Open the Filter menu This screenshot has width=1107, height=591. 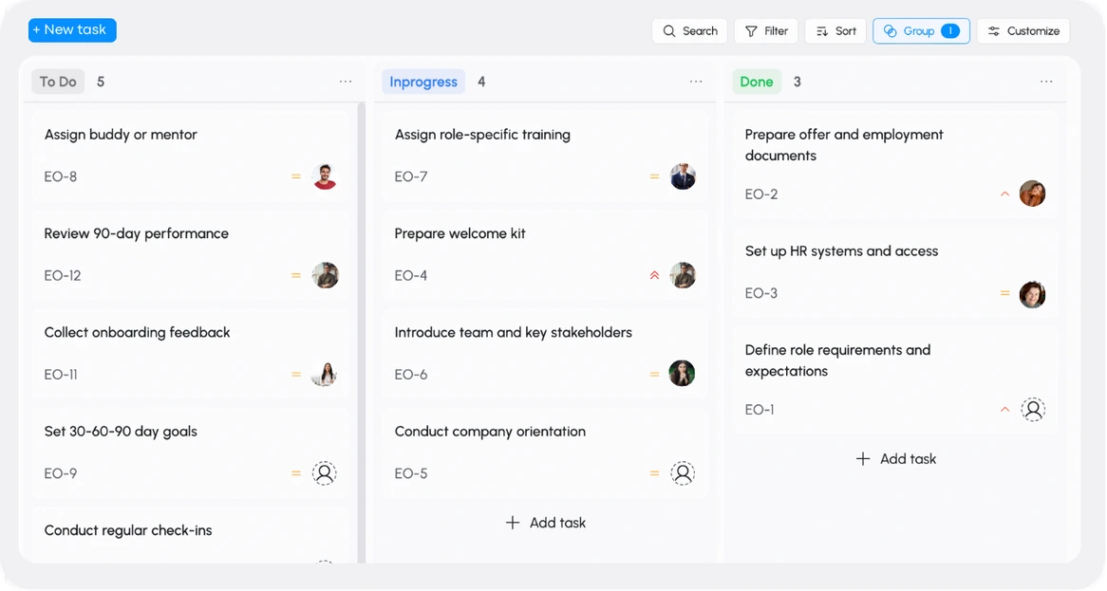pos(766,31)
